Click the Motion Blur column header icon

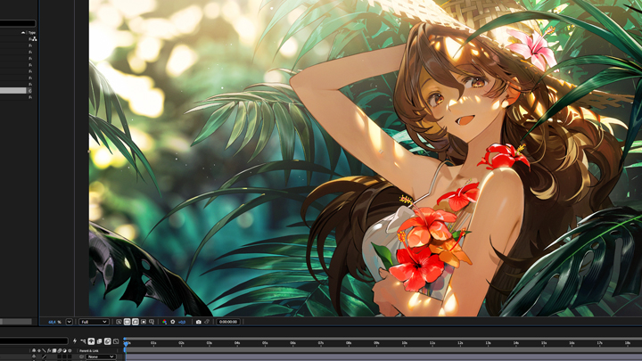coord(60,350)
